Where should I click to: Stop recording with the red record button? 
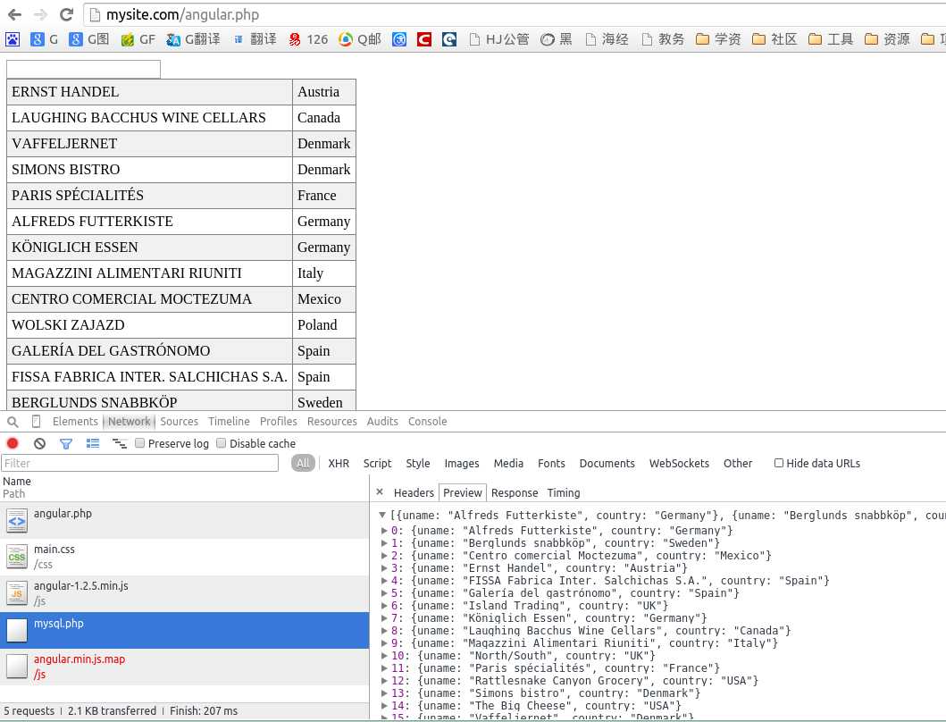tap(13, 443)
